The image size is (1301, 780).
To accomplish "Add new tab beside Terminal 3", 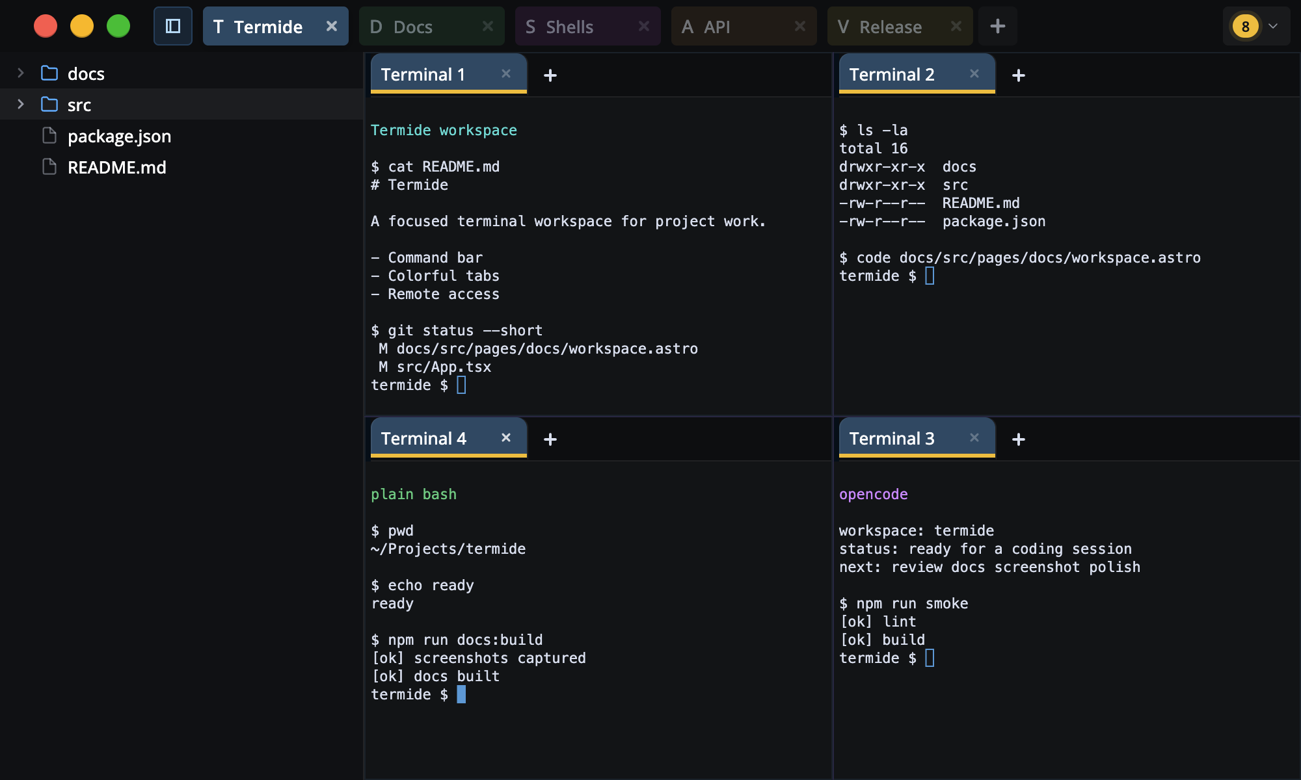I will [x=1019, y=439].
